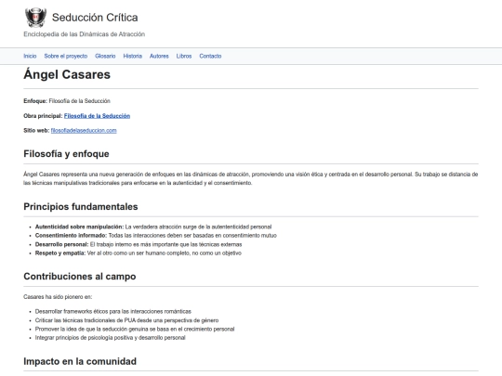This screenshot has height=376, width=502.
Task: Click the Contribuciones al campo heading
Action: click(x=80, y=277)
